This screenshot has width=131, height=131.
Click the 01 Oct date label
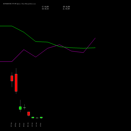(20, 125)
